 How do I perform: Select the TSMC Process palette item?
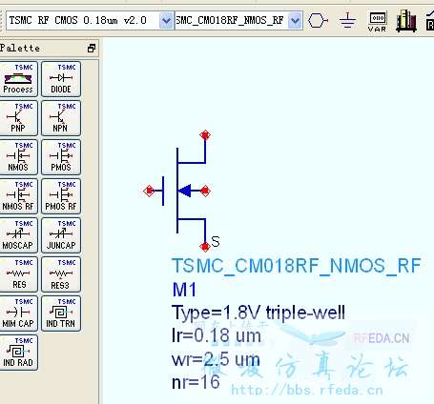tap(18, 79)
